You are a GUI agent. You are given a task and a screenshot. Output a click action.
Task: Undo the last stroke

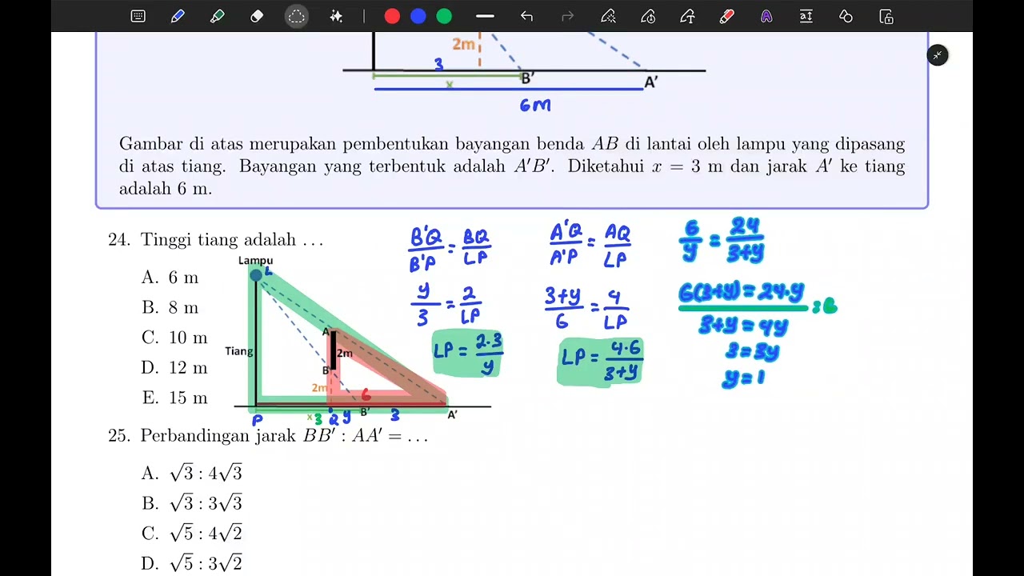tap(526, 16)
